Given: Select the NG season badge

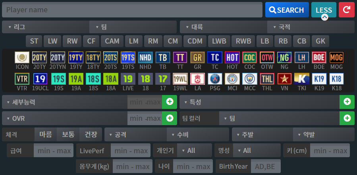Looking at the screenshot, I should click(x=284, y=57).
